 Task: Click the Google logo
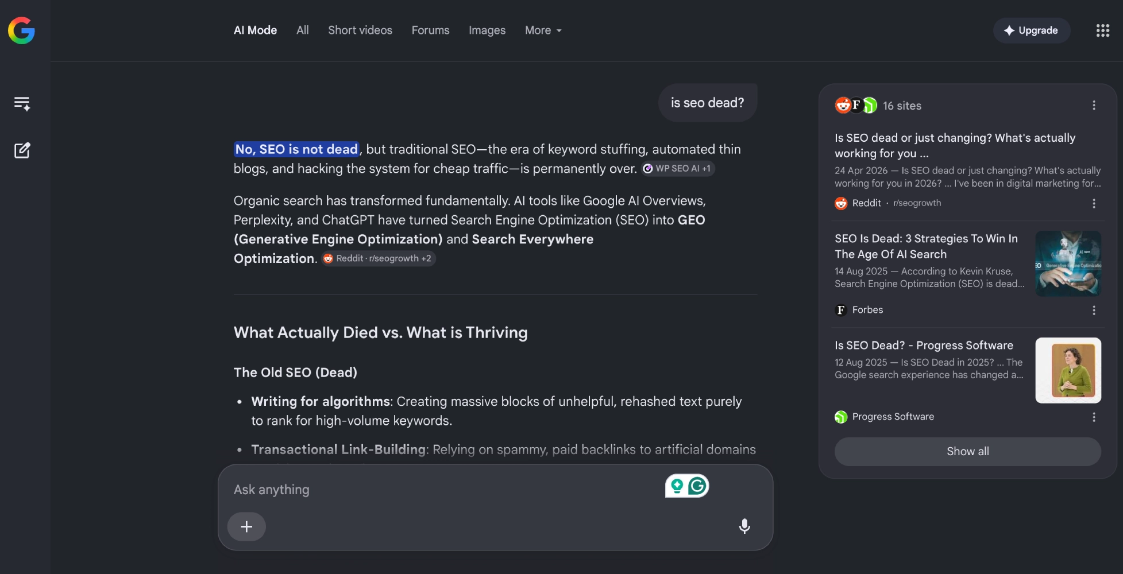(21, 30)
